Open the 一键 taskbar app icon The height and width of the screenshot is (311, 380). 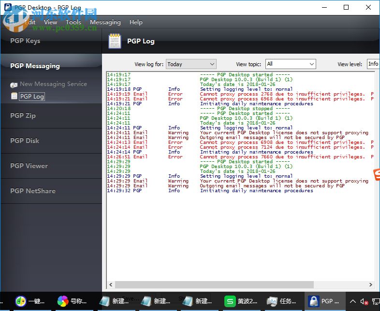pos(21,301)
